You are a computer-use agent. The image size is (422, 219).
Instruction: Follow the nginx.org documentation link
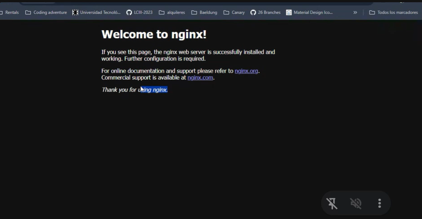coord(246,71)
